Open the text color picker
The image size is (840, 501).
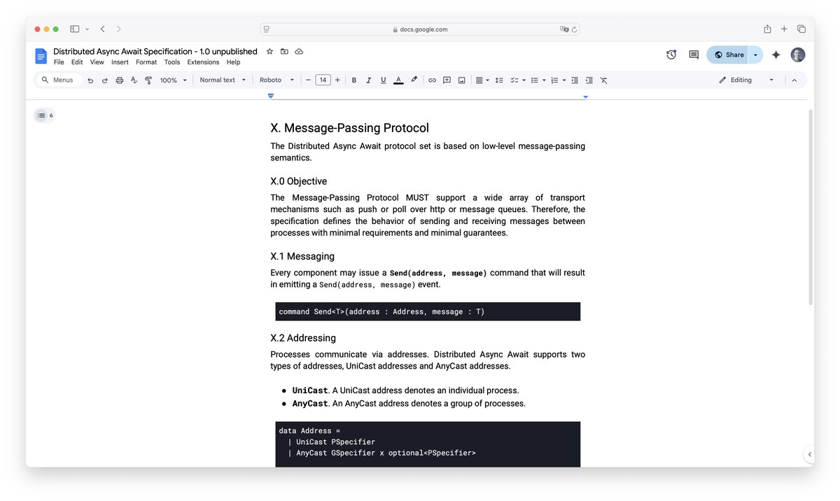[398, 80]
